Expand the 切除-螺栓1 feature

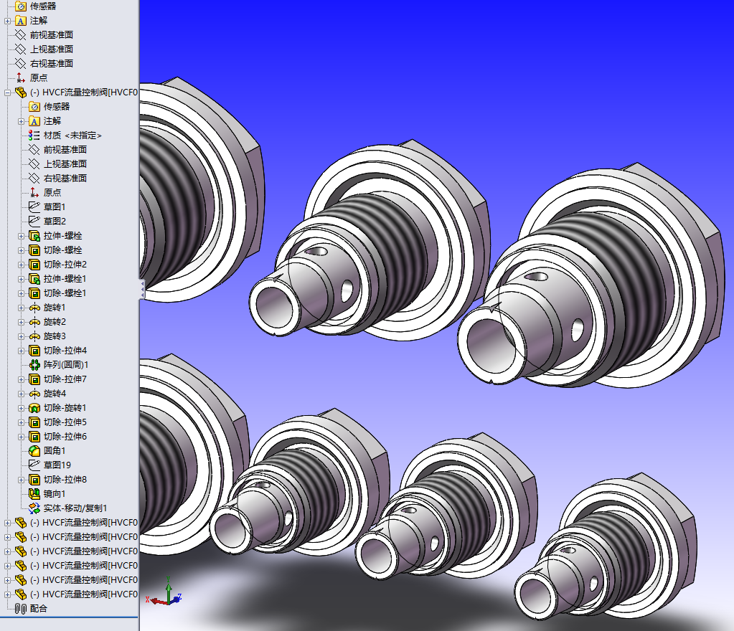[21, 294]
